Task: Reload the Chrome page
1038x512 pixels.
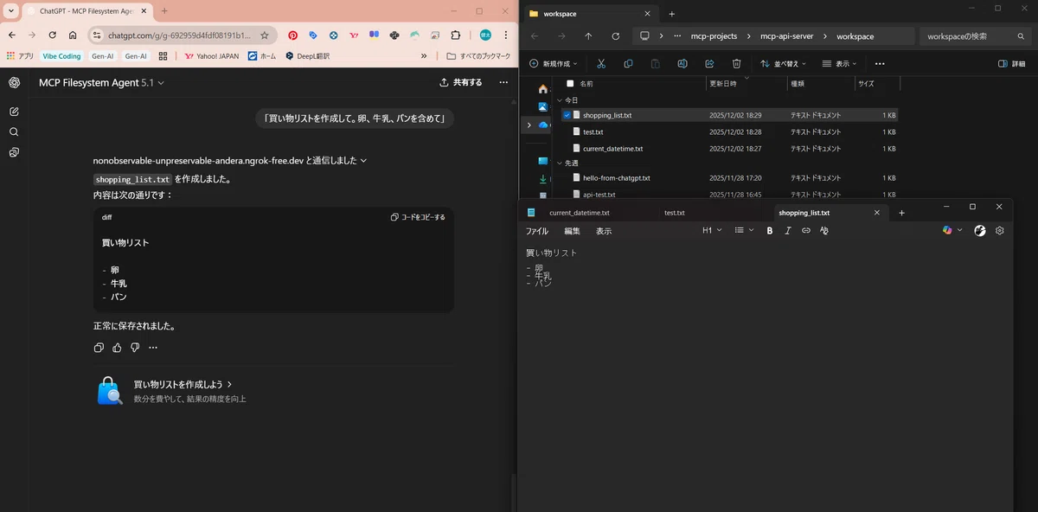Action: pyautogui.click(x=52, y=35)
